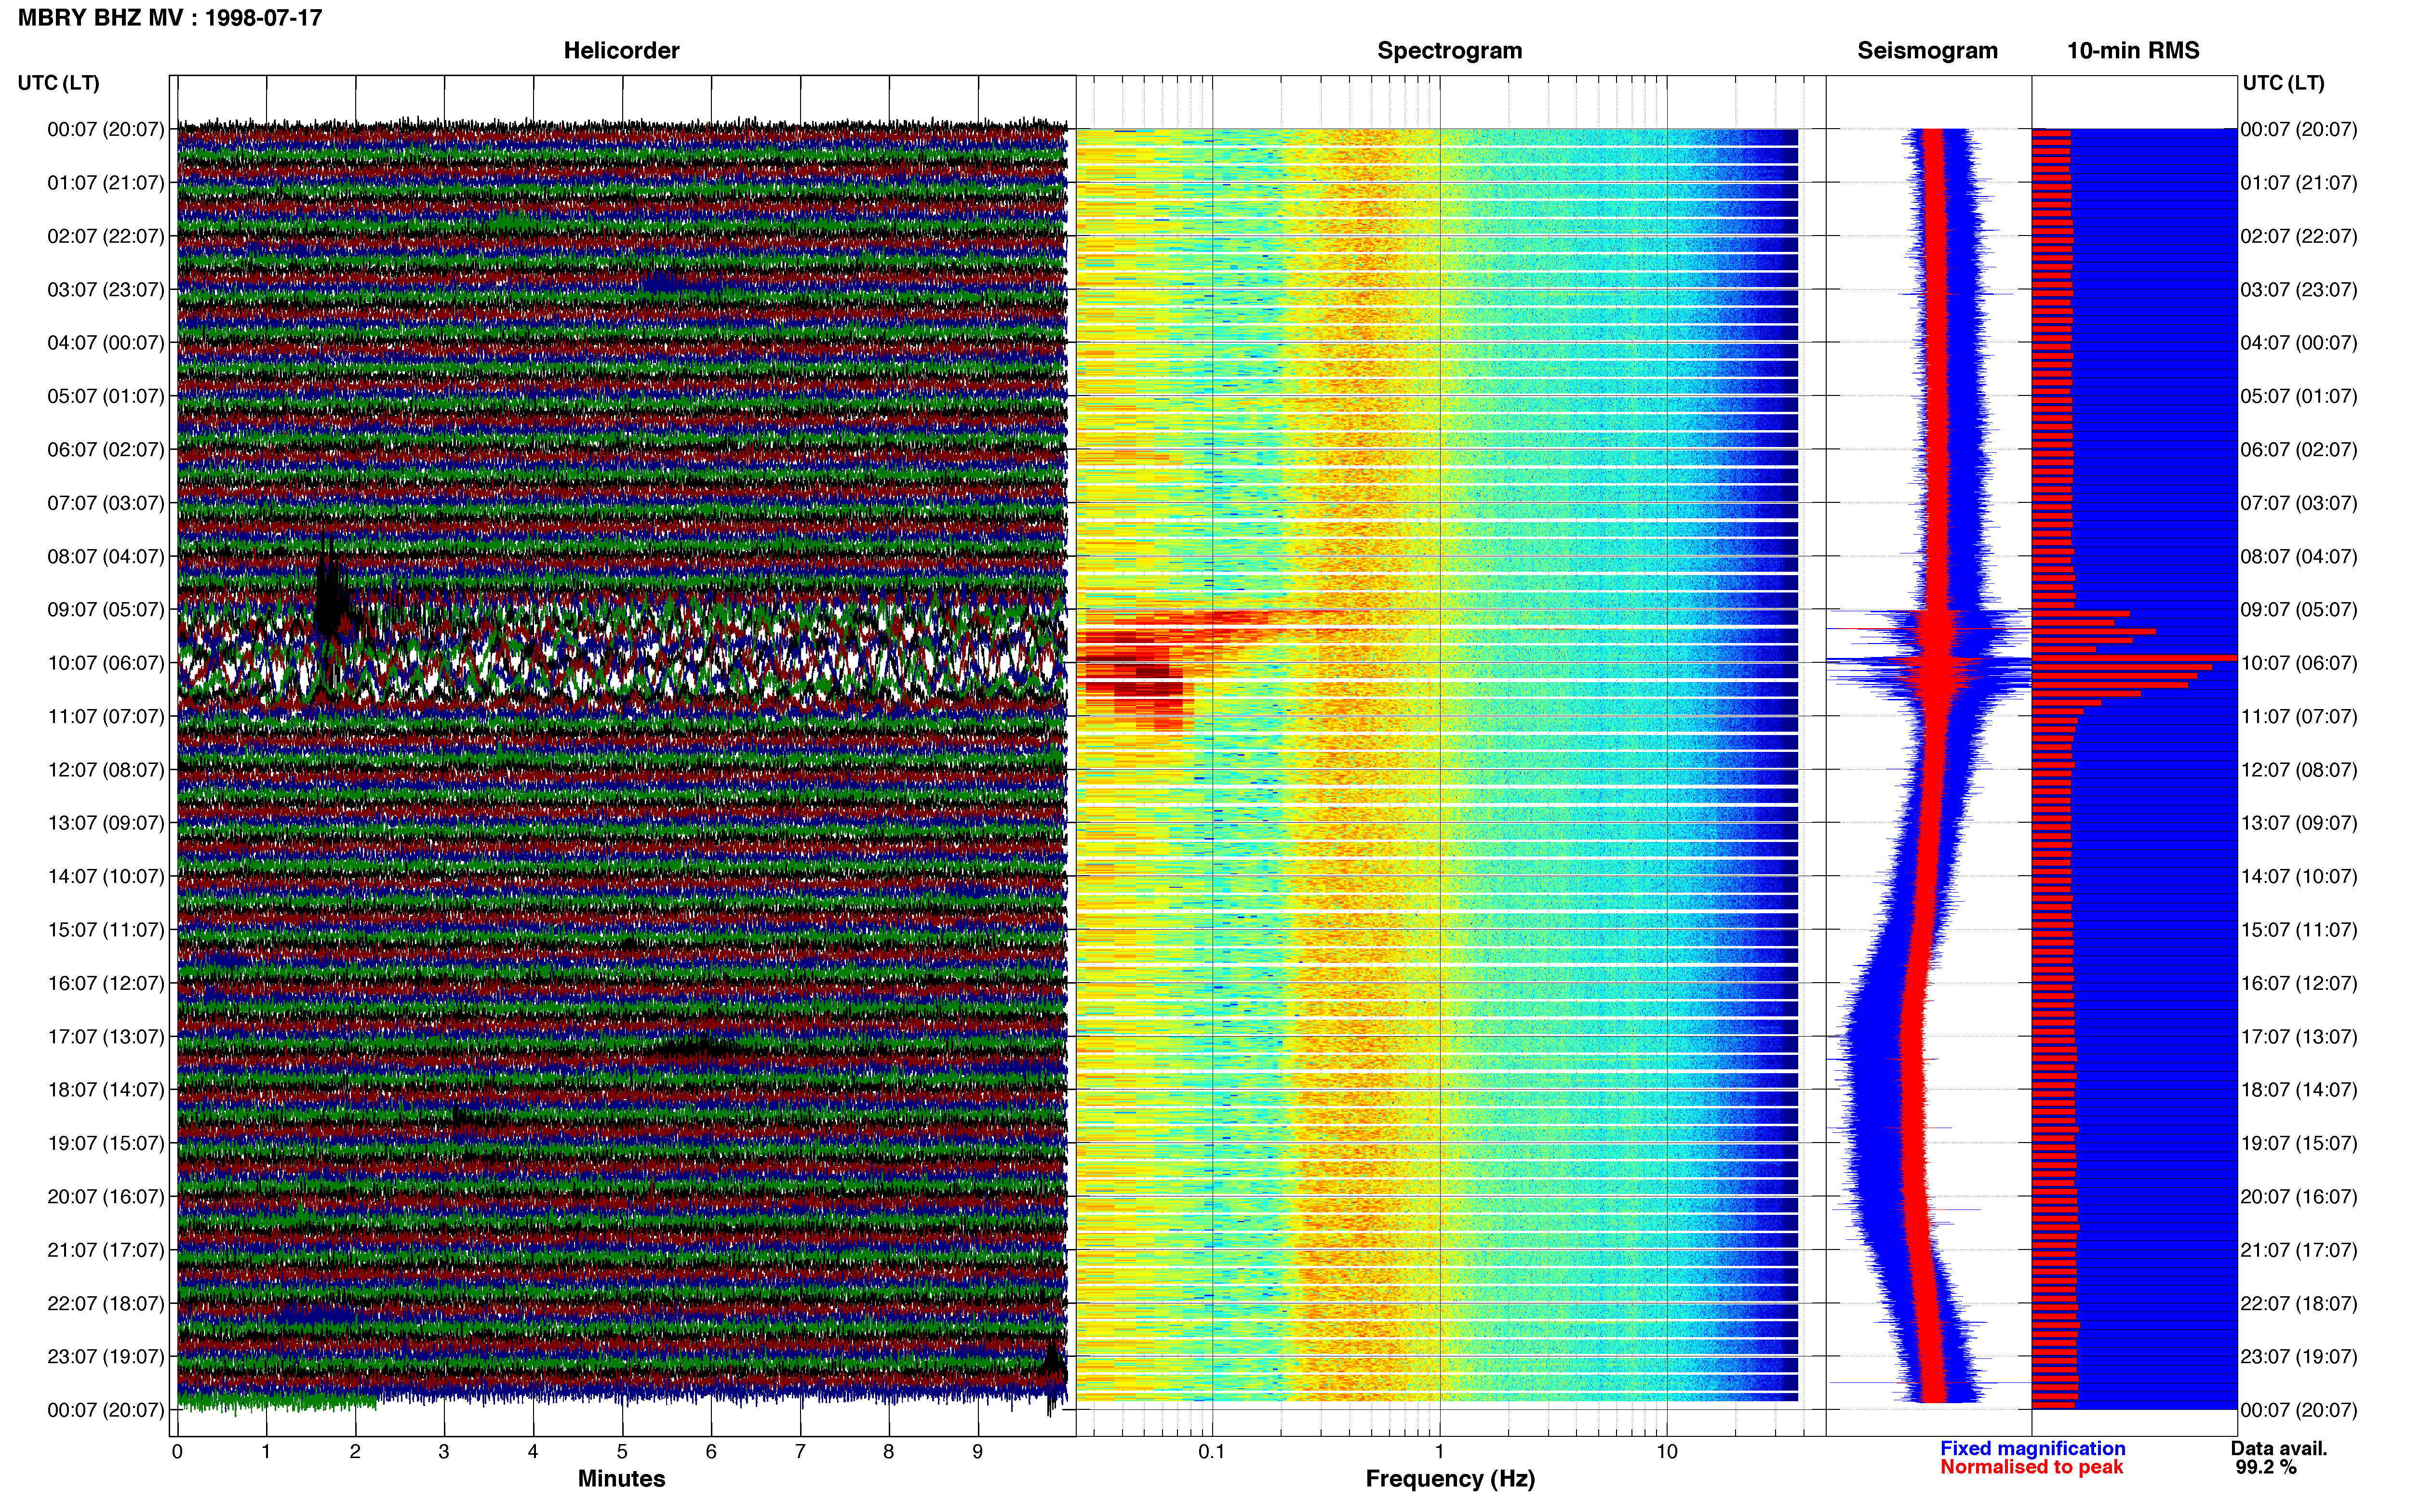The height and width of the screenshot is (1512, 2419).
Task: Click right time label 16:07 (12:07)
Action: [x=2299, y=983]
